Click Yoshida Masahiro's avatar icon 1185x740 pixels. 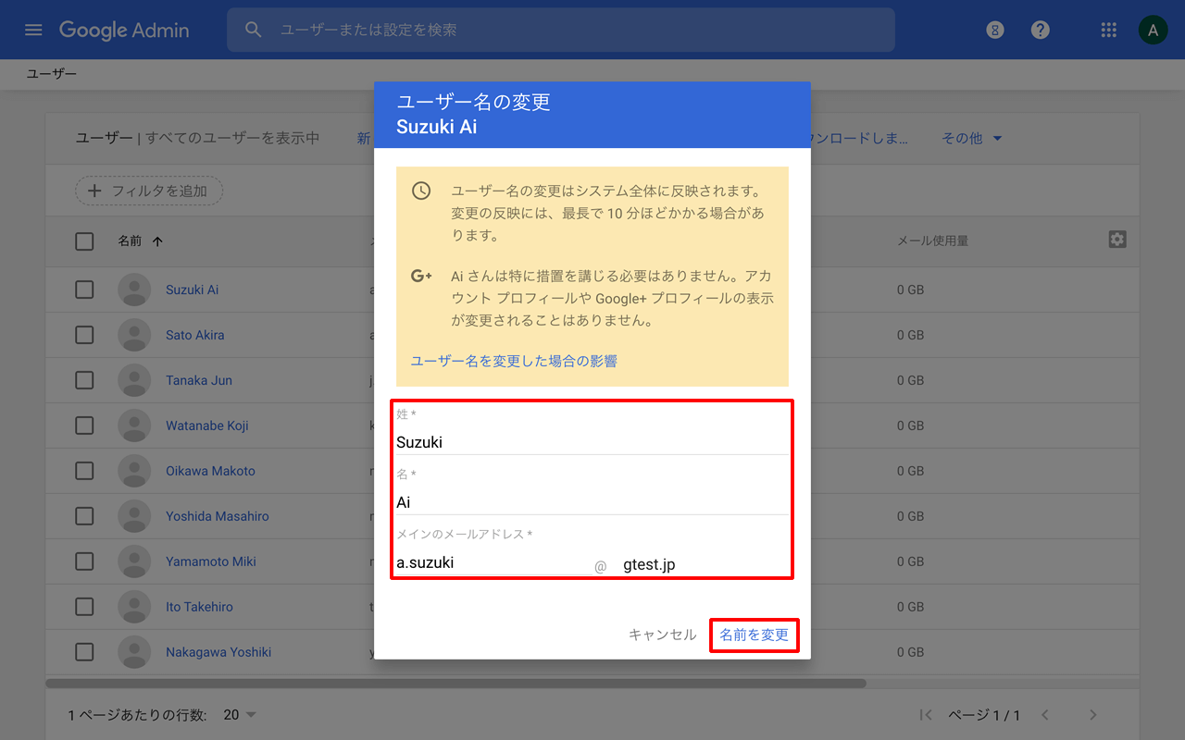pyautogui.click(x=134, y=516)
